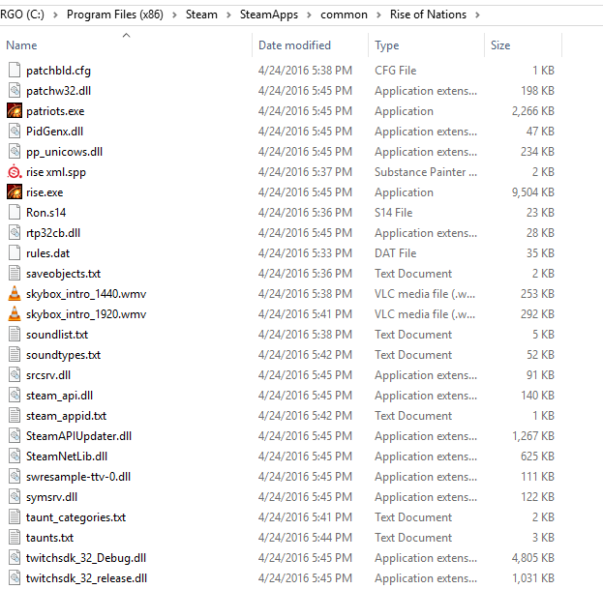Image resolution: width=603 pixels, height=589 pixels.
Task: Click the 4/24/2016 5:33 PM date cell
Action: click(x=305, y=253)
